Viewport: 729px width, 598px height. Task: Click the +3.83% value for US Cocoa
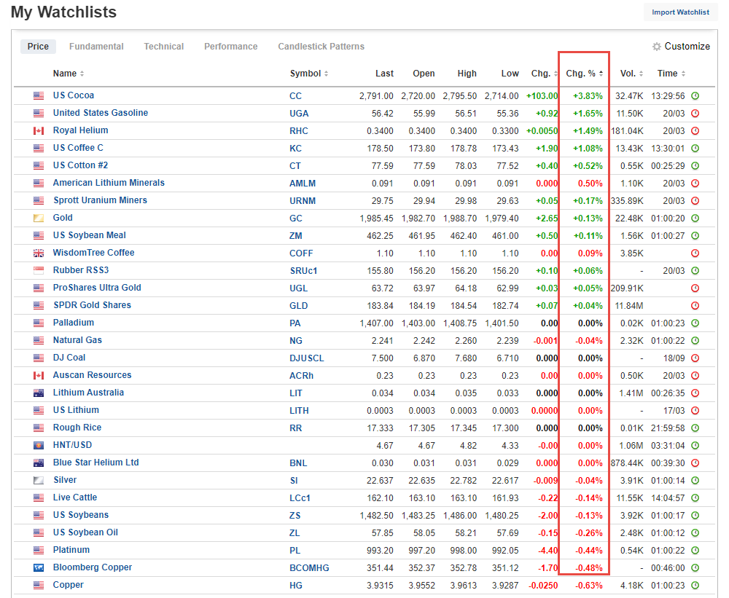[x=588, y=96]
